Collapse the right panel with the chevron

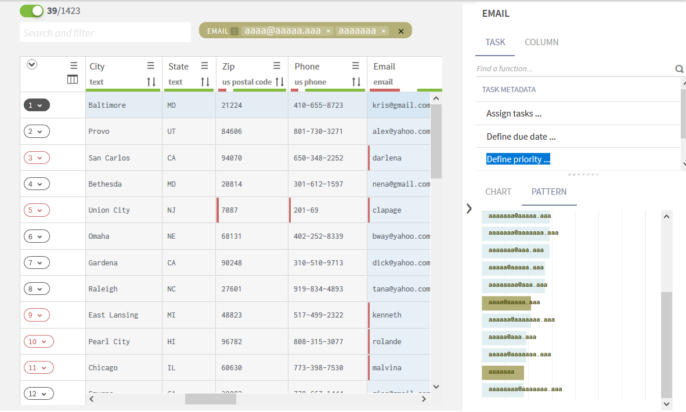click(x=469, y=209)
